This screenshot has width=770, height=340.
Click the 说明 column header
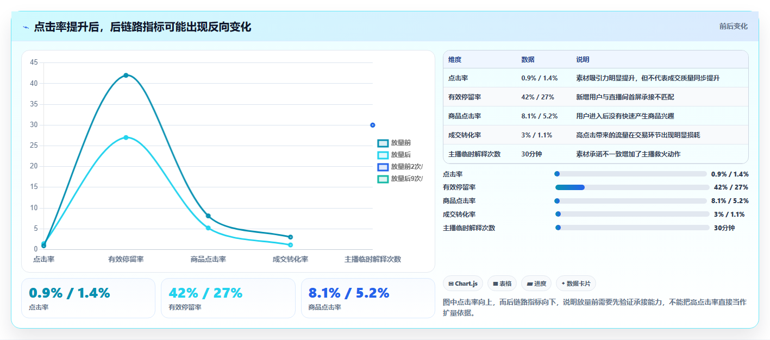(x=583, y=60)
